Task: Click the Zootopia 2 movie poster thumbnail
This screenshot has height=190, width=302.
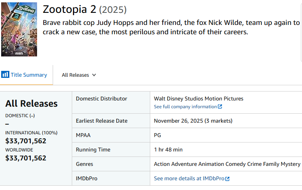Action: pos(19,30)
